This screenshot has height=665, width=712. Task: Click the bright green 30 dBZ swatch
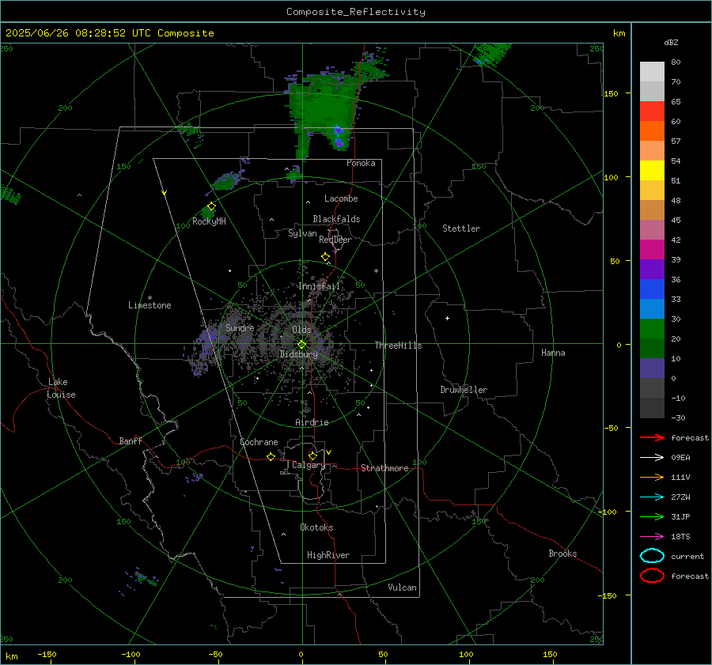tap(652, 328)
